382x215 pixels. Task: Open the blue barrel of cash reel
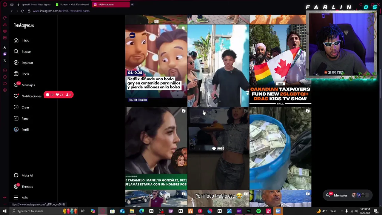280,148
